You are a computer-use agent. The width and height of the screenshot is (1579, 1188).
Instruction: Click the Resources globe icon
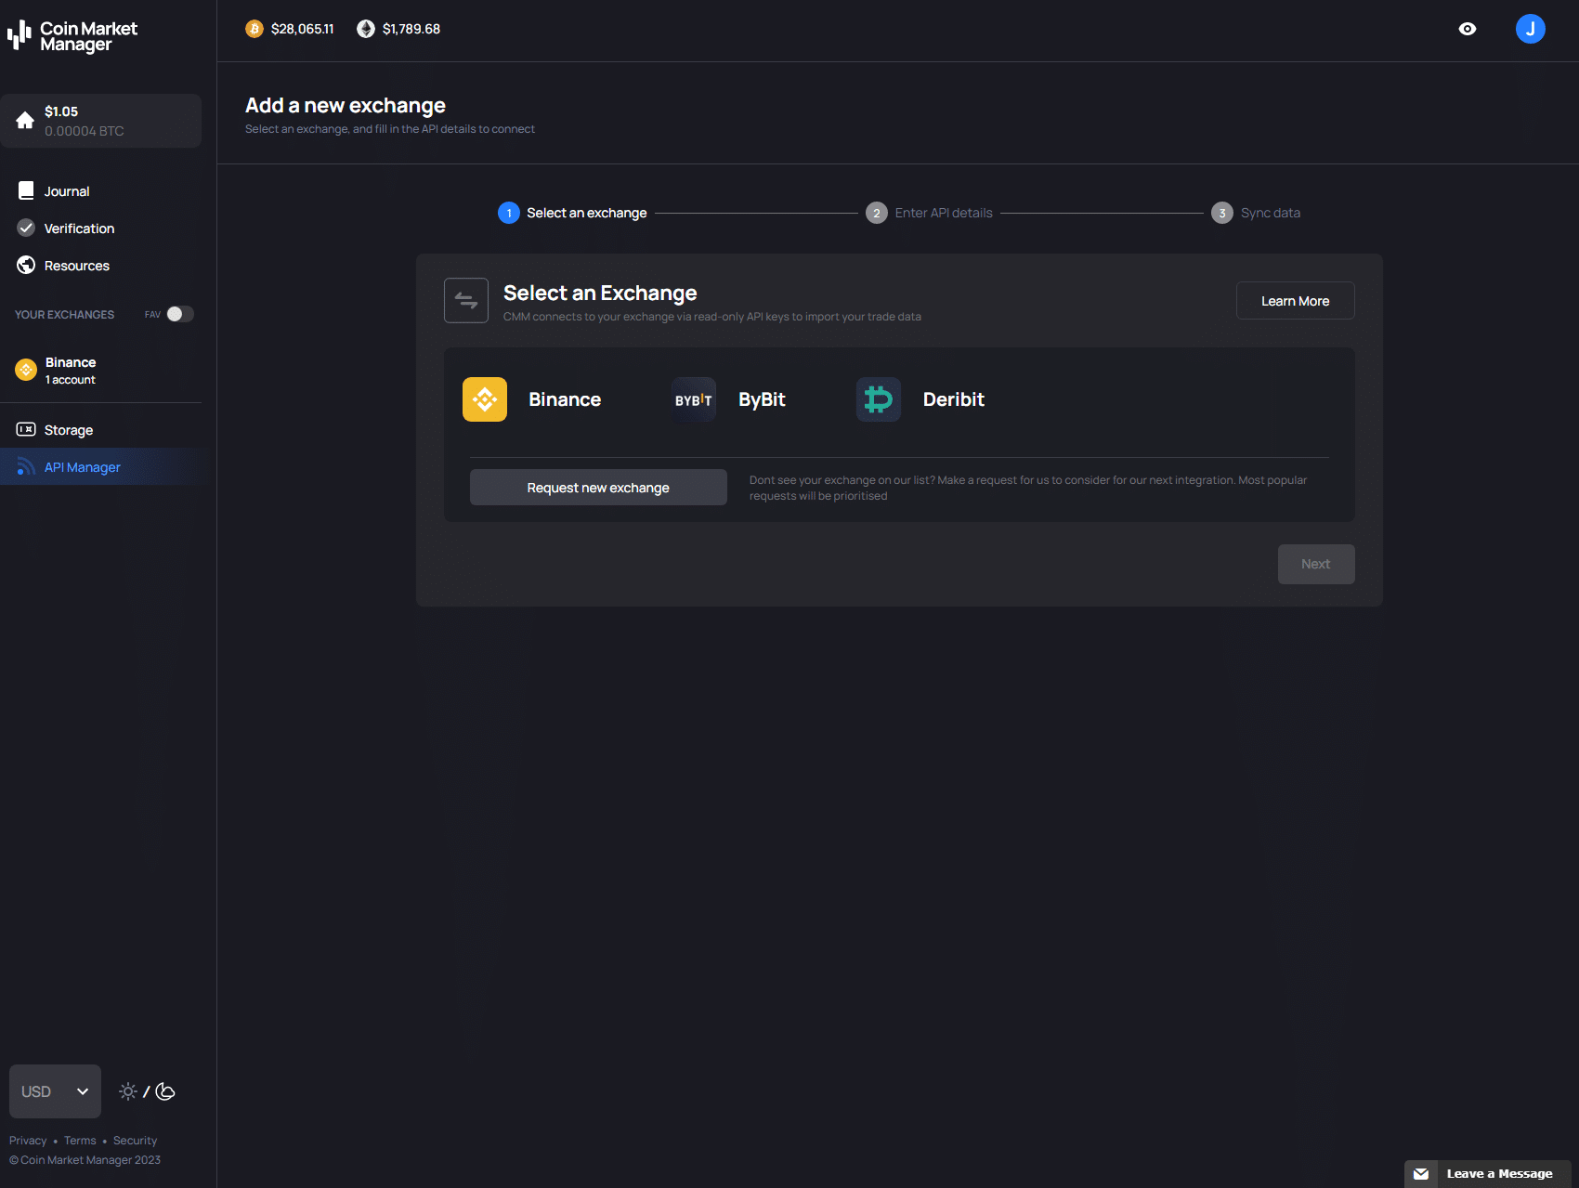26,265
